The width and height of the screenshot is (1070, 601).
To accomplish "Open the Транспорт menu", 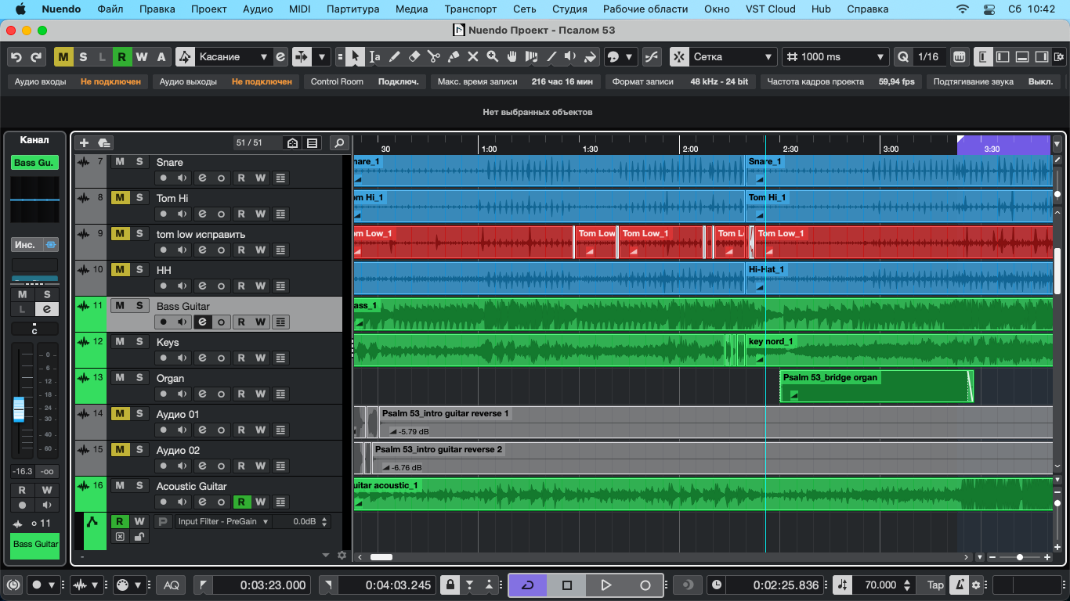I will (470, 9).
